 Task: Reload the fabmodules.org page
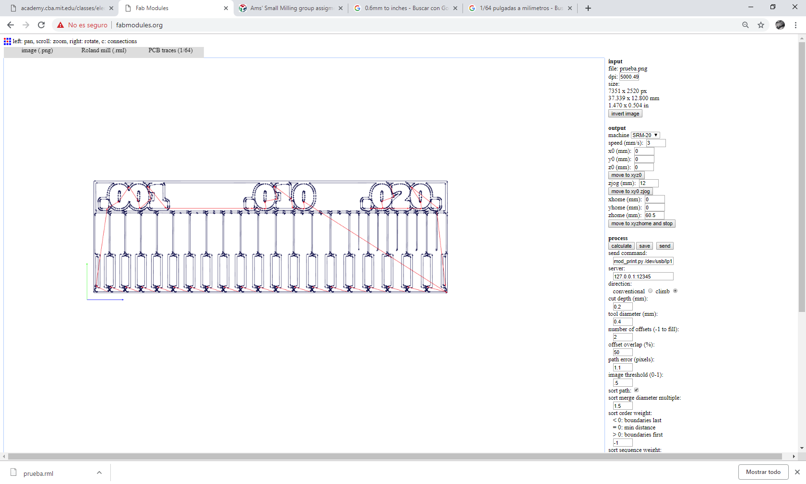click(41, 25)
